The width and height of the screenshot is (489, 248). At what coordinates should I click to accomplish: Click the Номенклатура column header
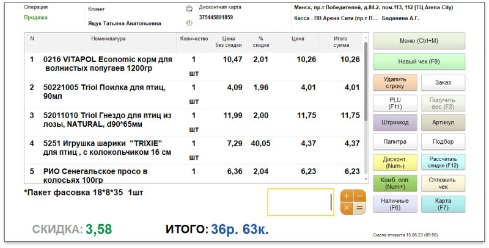[108, 42]
